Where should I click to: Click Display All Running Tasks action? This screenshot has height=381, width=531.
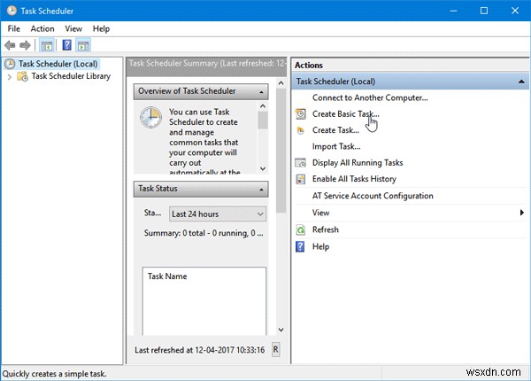click(x=358, y=163)
